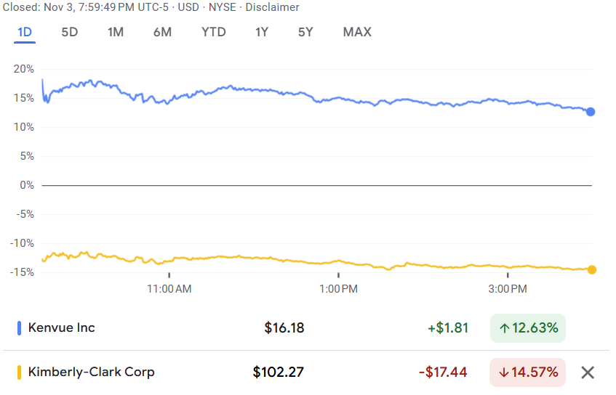Click the Kenvue Inc stock name
Screen dimensions: 616x395
[x=62, y=327]
